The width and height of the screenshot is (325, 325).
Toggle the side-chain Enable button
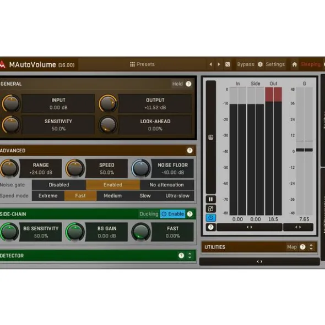coord(173,214)
